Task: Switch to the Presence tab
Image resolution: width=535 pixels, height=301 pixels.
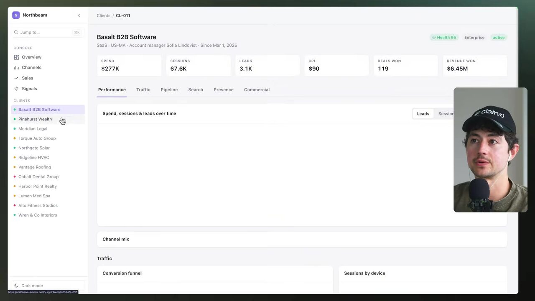Action: pyautogui.click(x=224, y=90)
